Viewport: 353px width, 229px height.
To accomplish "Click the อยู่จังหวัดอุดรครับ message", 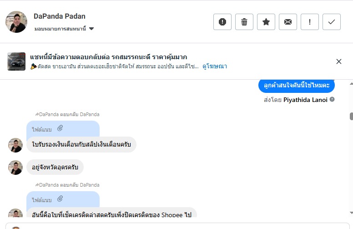I will pyautogui.click(x=55, y=168).
